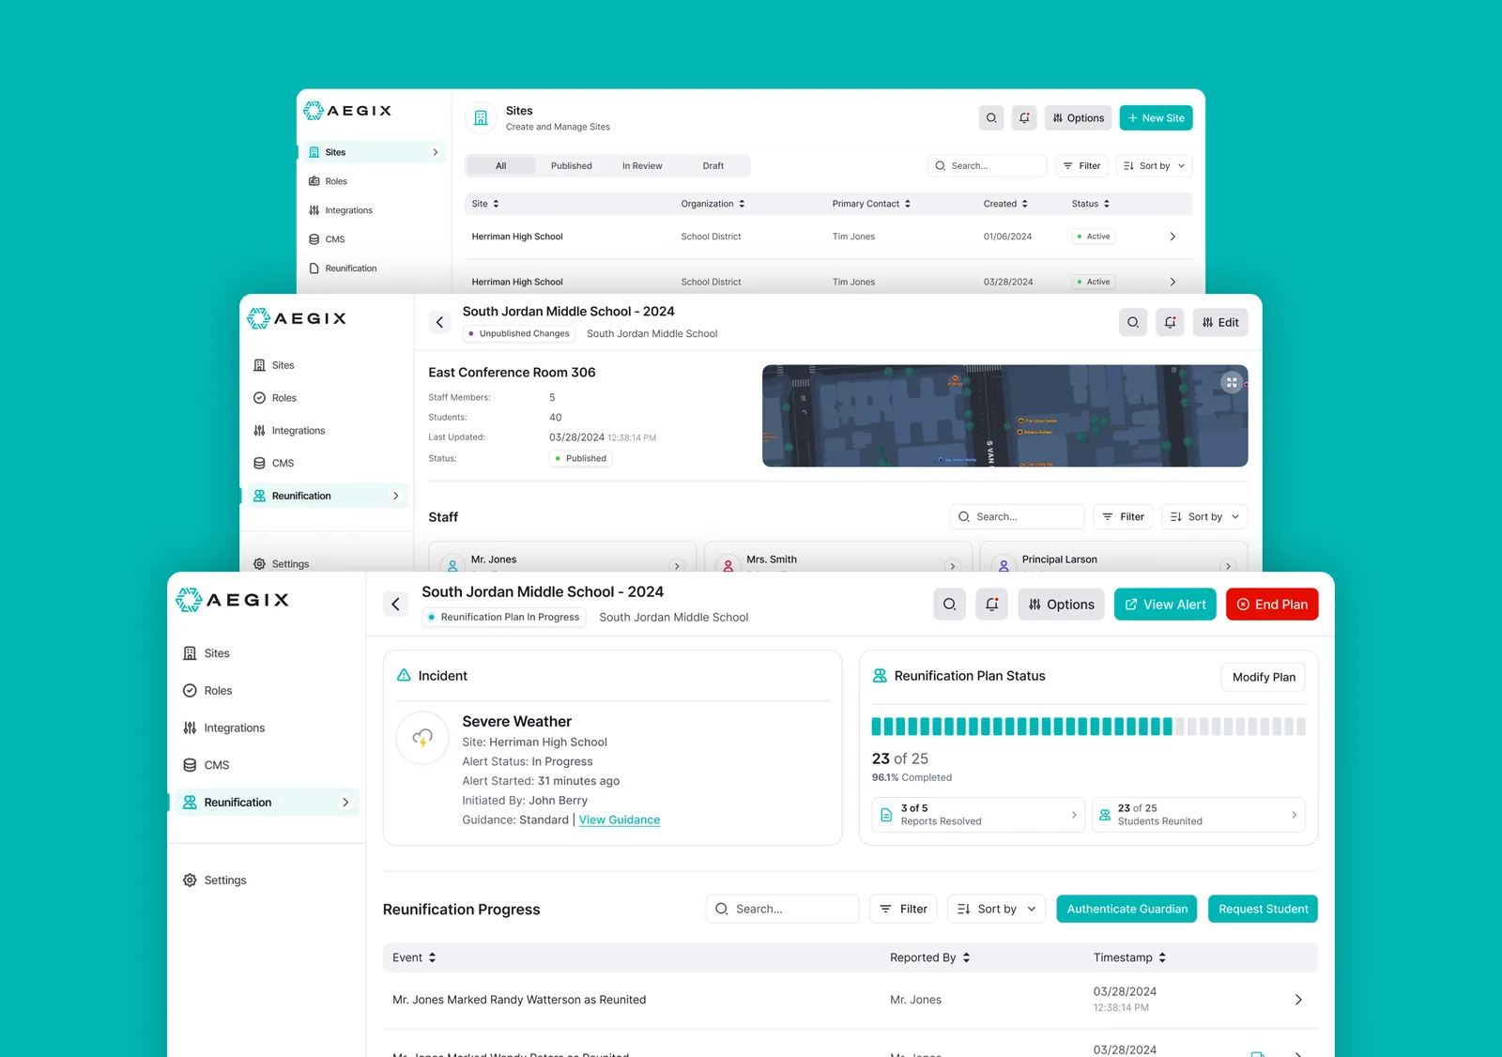The width and height of the screenshot is (1502, 1057).
Task: Expand the 3 of 5 Reports Resolved card
Action: [x=978, y=815]
